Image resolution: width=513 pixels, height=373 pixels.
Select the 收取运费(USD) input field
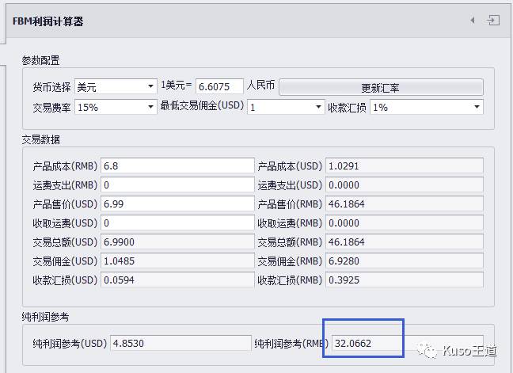tap(177, 223)
